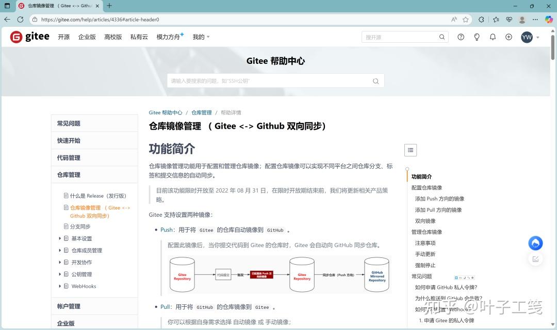Viewport: 557px width, 330px height.
Task: Jump to 强制停止 in the outline
Action: tap(425, 265)
